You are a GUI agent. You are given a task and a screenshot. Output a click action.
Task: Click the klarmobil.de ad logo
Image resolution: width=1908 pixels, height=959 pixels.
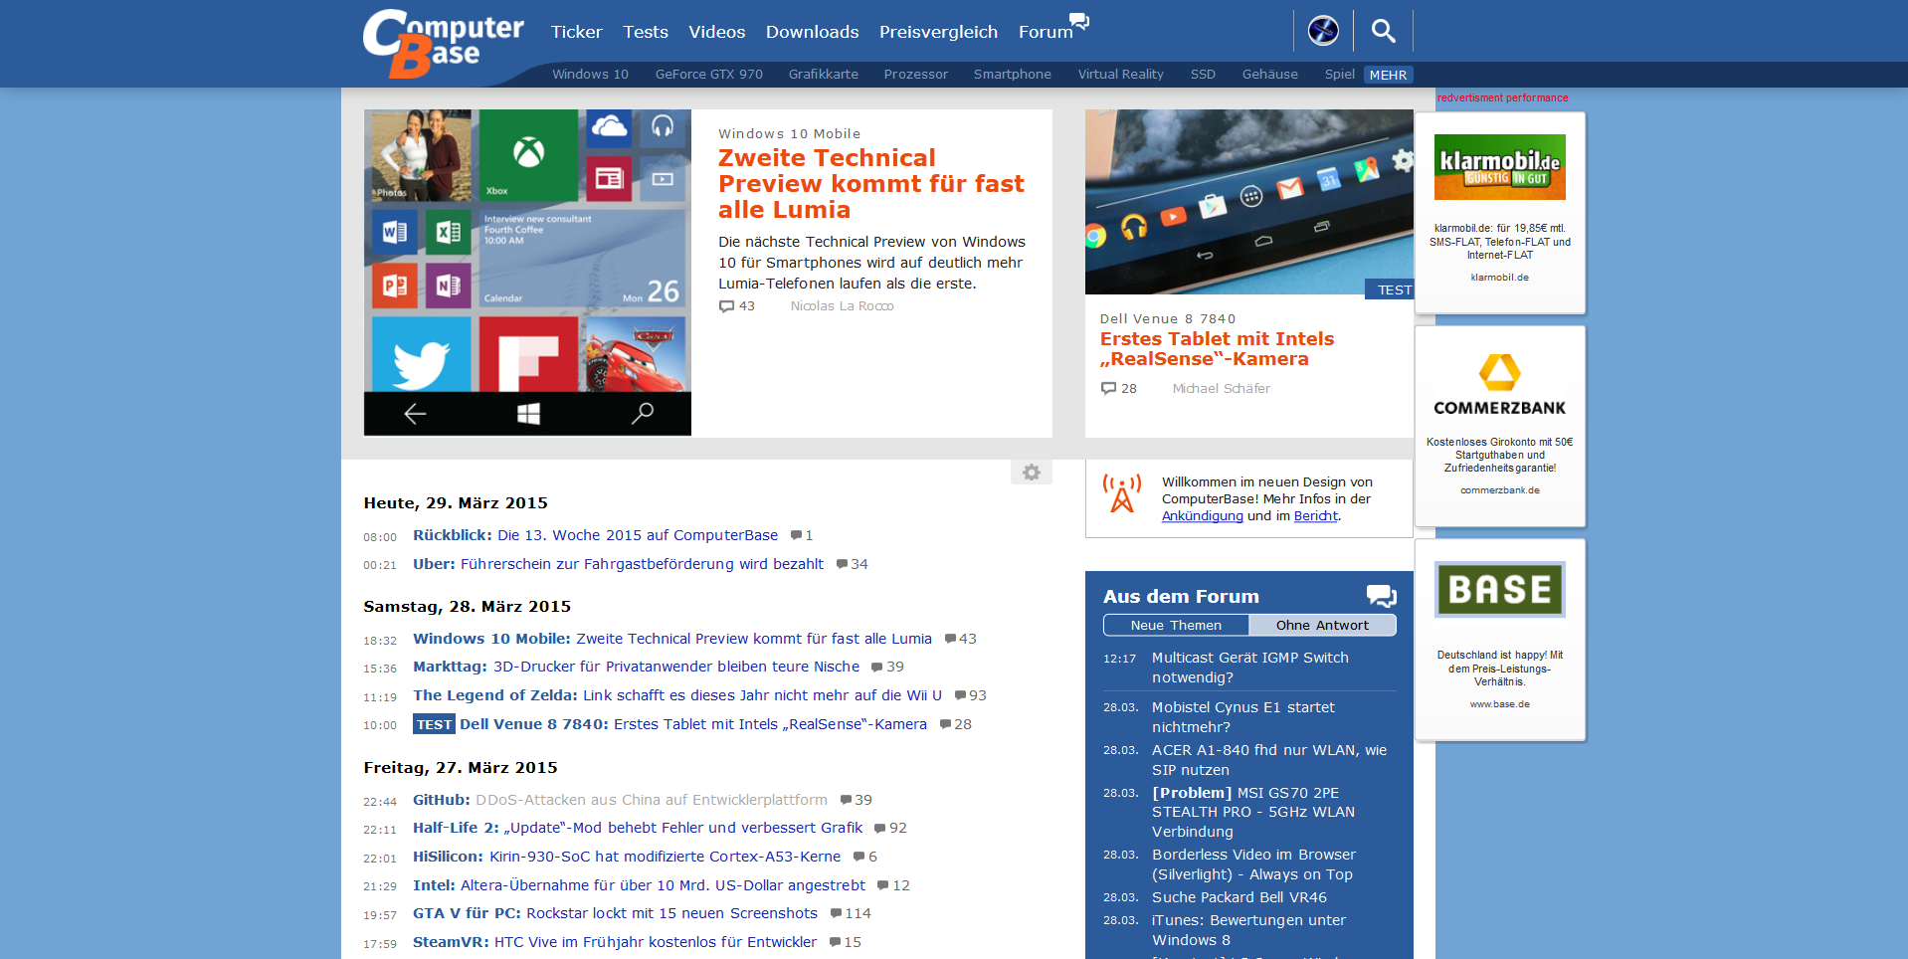(1500, 167)
